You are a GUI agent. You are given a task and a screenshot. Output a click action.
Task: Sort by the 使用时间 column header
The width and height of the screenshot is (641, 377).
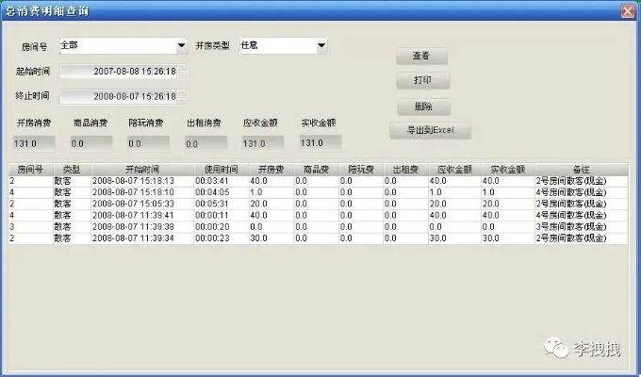point(222,170)
